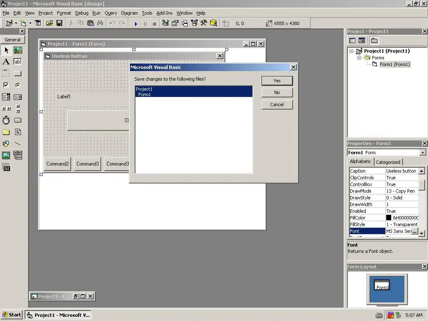
Task: Select the FileListBox tool (document icon)
Action: 18,132
